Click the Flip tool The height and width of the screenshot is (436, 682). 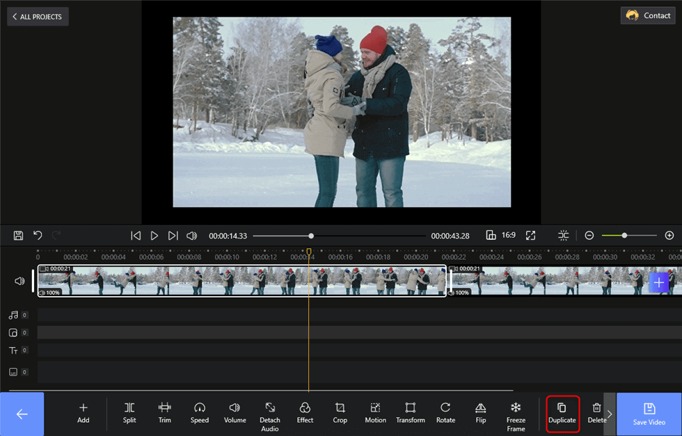click(481, 413)
